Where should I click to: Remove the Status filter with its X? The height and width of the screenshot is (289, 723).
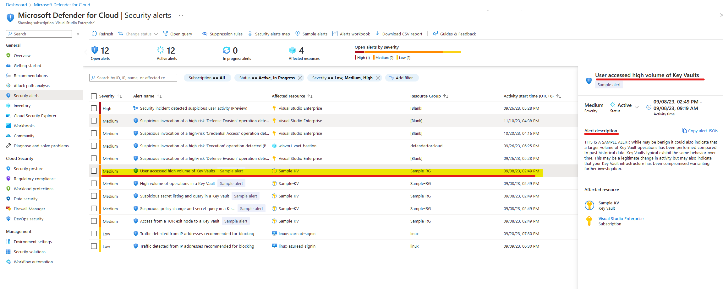coord(300,78)
